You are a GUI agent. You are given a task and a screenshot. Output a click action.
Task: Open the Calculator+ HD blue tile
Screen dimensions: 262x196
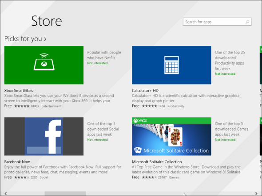tap(171, 65)
